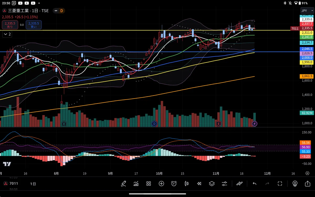Viewport: 315px width, 197px height.
Task: Expand the collapsed indicators legend showing 2
Action: [x=7, y=34]
